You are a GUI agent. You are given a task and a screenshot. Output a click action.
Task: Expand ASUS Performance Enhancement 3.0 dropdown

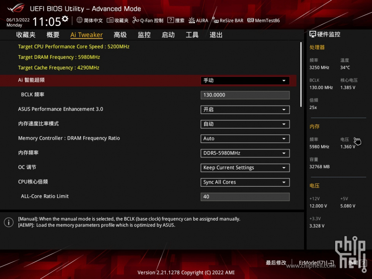[245, 110]
